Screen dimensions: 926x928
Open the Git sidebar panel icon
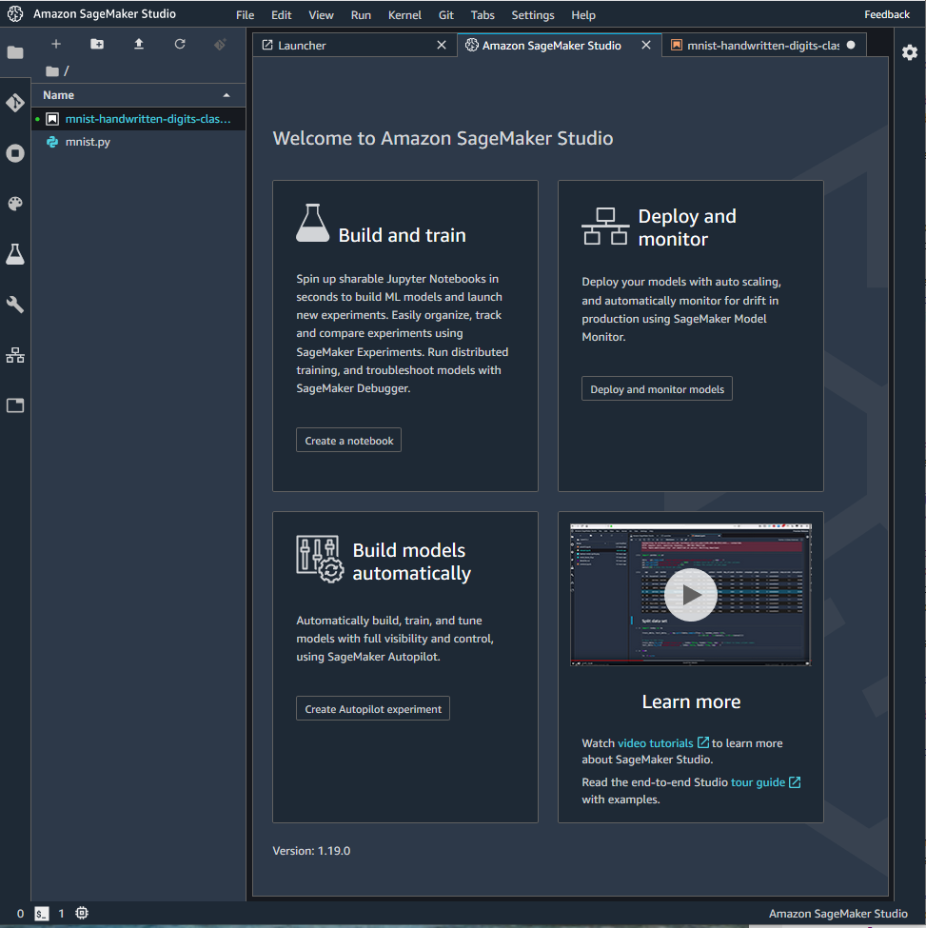tap(15, 103)
